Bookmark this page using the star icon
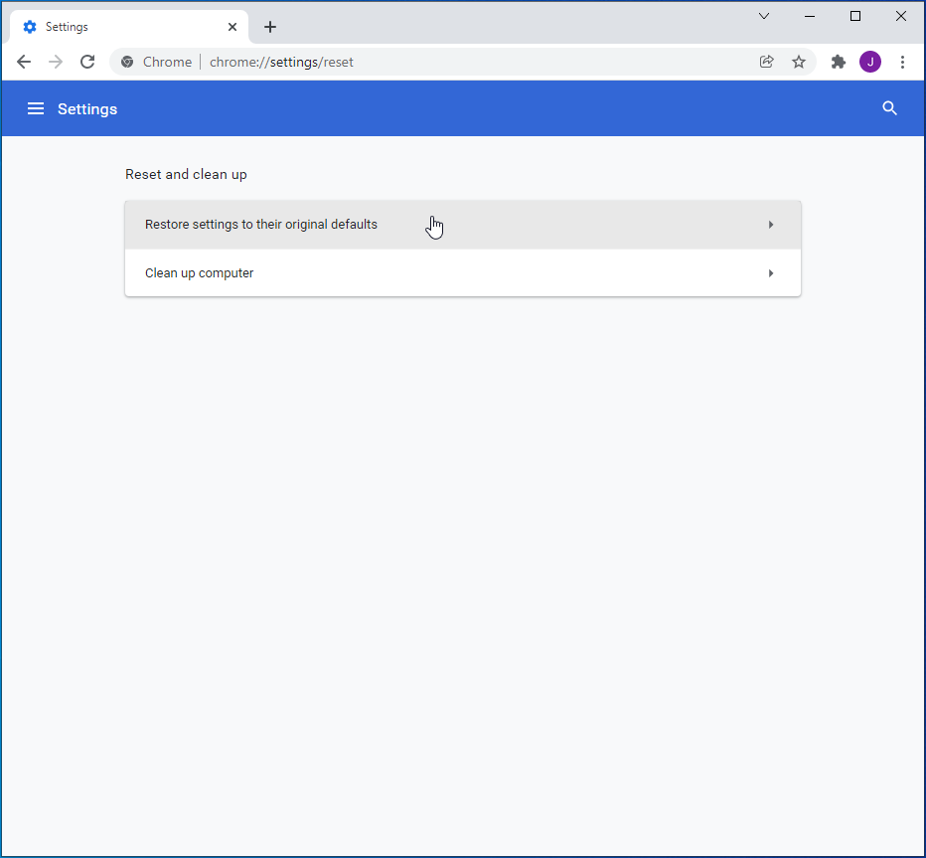 [799, 62]
